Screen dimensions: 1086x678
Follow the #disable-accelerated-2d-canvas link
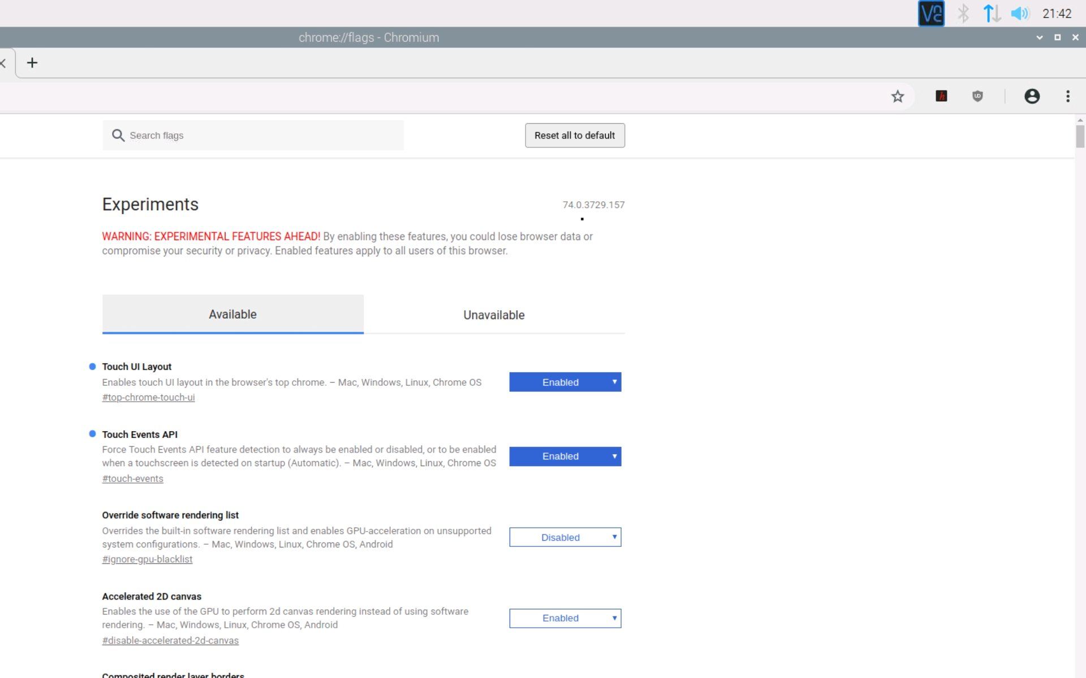pyautogui.click(x=170, y=641)
